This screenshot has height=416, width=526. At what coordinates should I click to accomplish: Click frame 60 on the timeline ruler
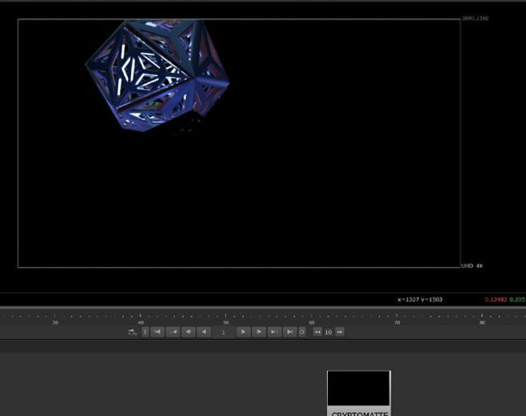[312, 318]
